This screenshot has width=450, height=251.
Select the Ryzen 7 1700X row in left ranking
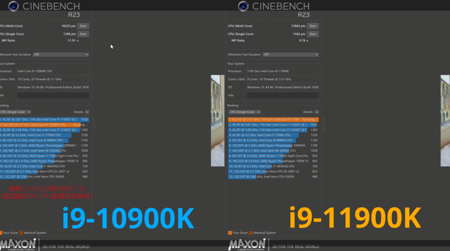(44, 156)
